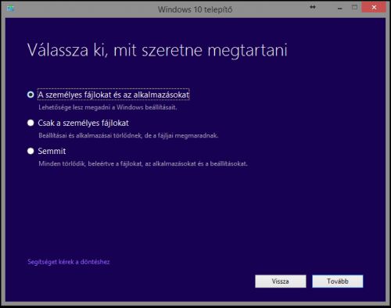Image resolution: width=391 pixels, height=308 pixels.
Task: Pick the 'Semmit' radio option
Action: [x=30, y=151]
